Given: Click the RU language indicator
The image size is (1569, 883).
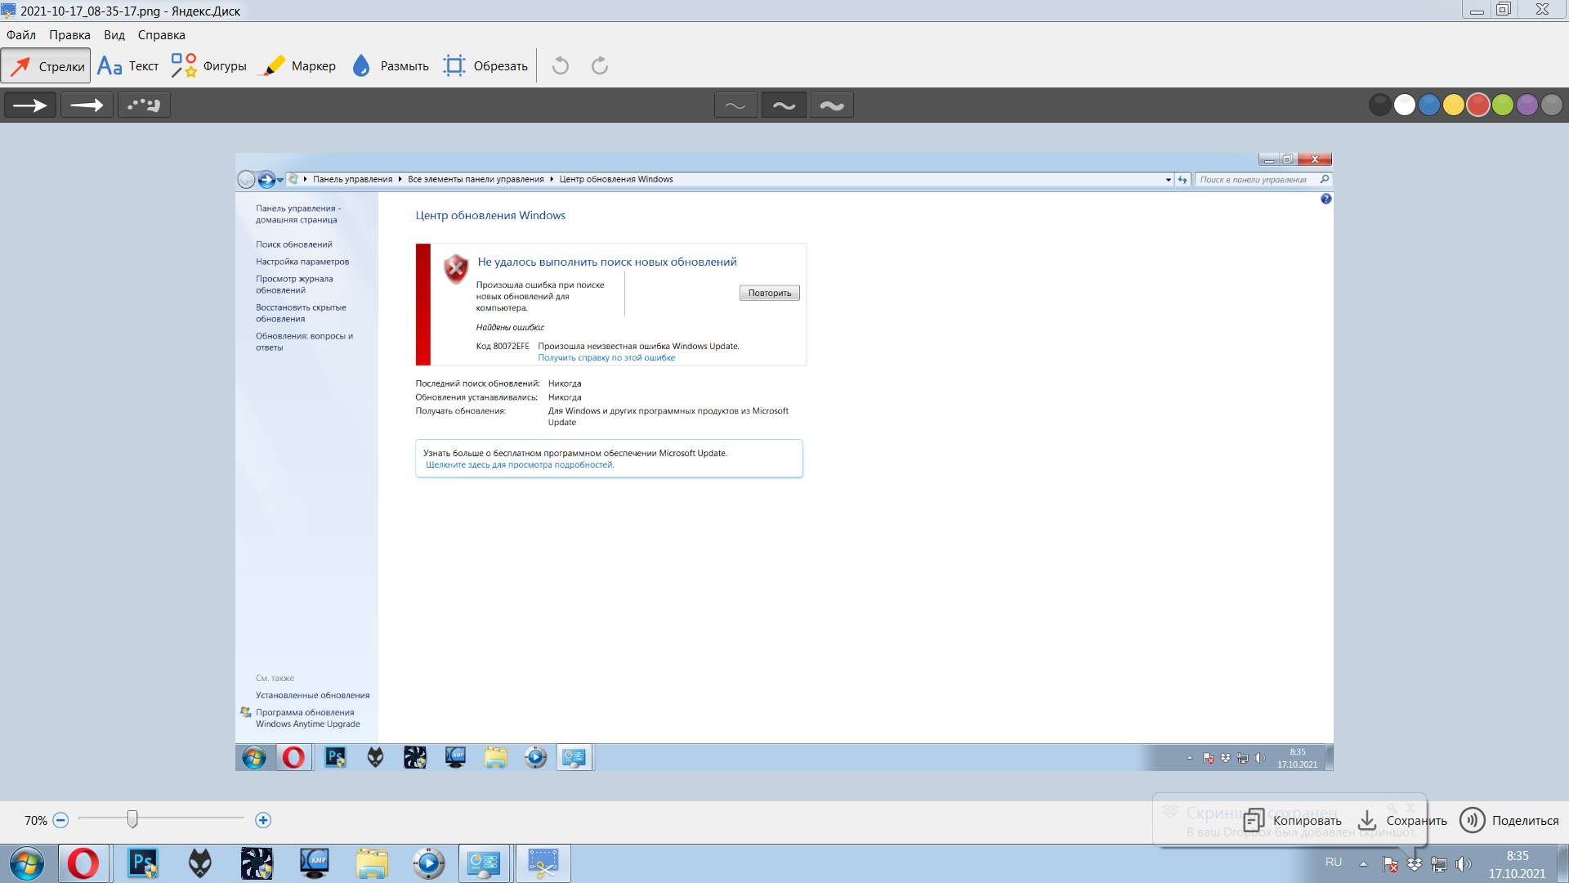Looking at the screenshot, I should (x=1334, y=863).
